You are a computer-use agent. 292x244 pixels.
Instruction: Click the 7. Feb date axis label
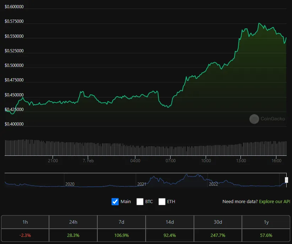[88, 161]
